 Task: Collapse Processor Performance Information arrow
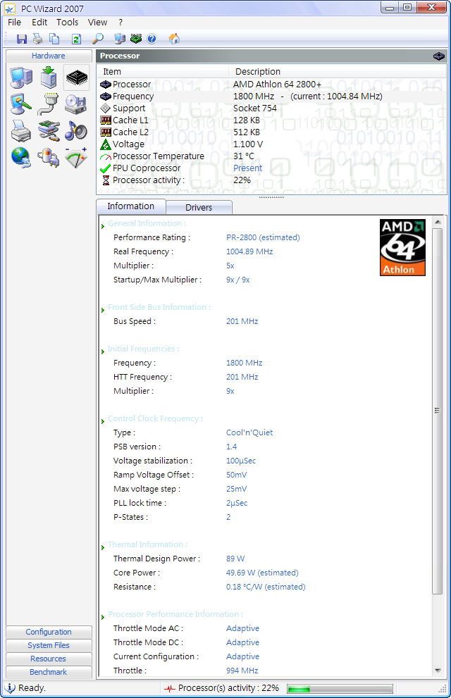pyautogui.click(x=103, y=617)
